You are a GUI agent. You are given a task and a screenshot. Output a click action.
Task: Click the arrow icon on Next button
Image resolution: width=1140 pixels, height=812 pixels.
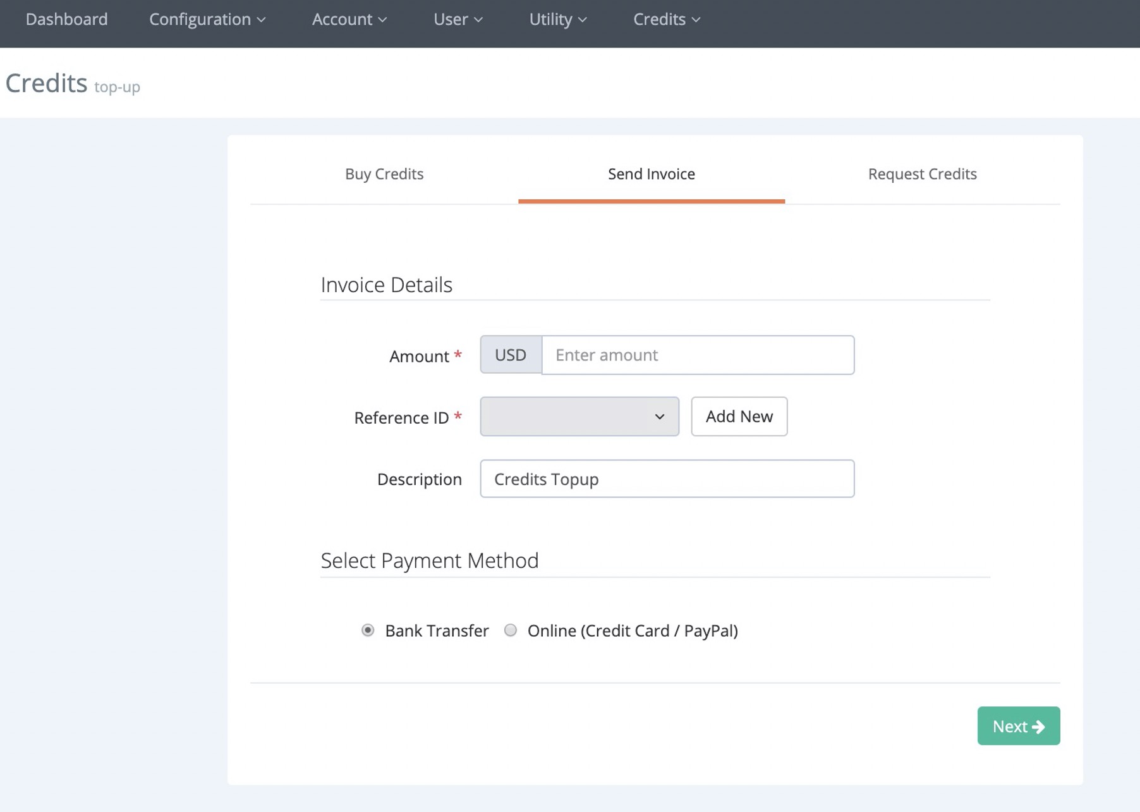click(x=1038, y=727)
